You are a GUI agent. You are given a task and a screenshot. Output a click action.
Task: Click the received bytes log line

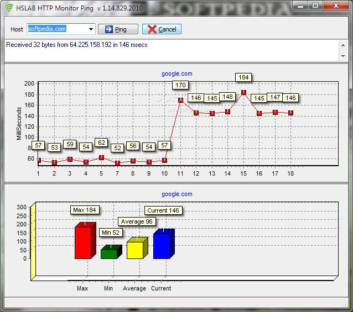coord(77,45)
